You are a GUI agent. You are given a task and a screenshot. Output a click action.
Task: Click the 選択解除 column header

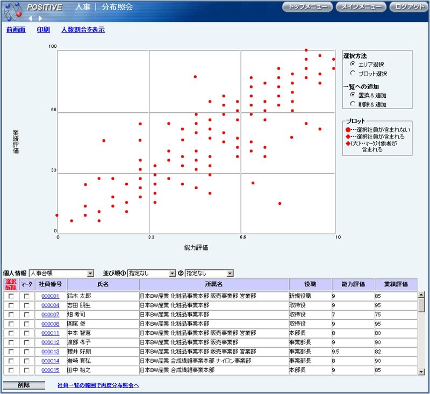11,284
